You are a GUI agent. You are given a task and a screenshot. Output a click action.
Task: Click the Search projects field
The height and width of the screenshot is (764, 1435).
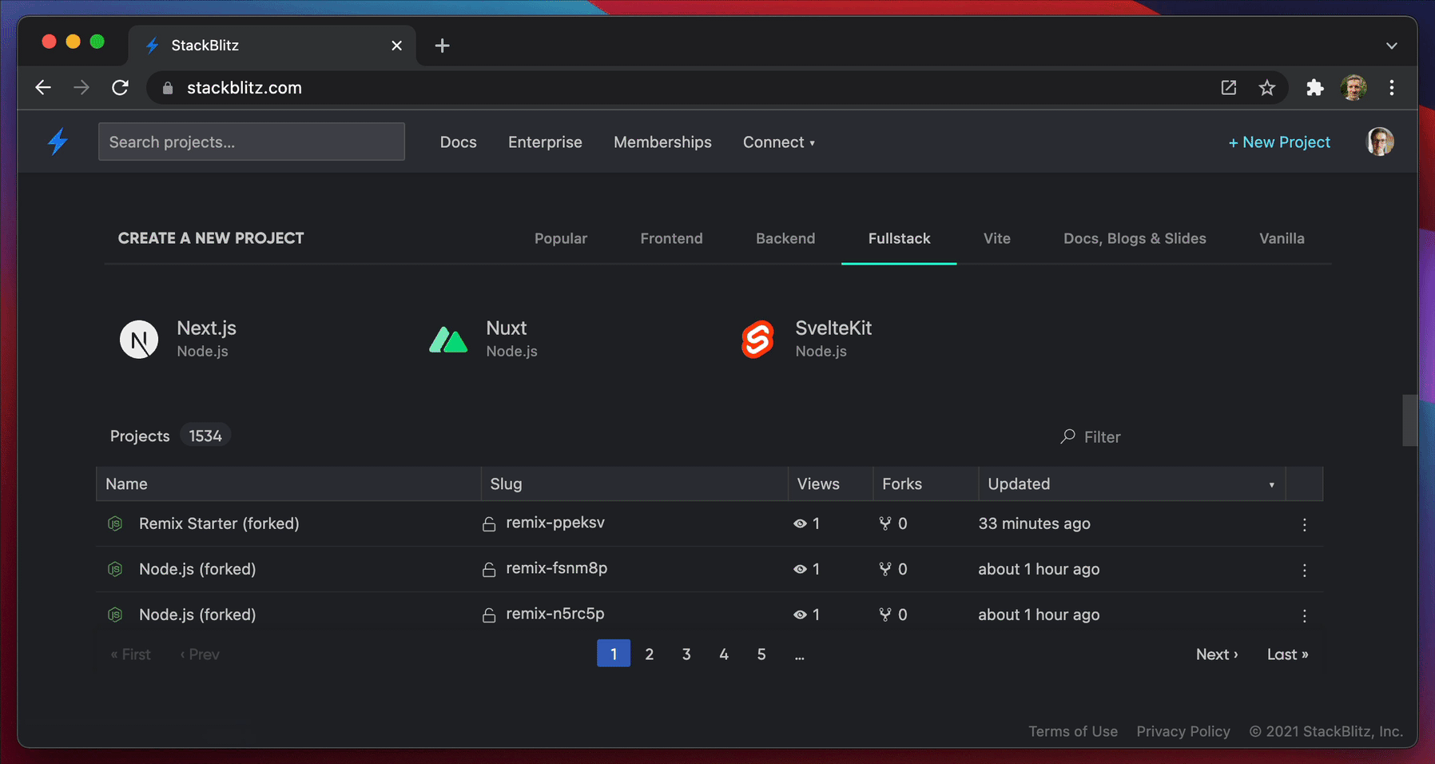coord(252,141)
